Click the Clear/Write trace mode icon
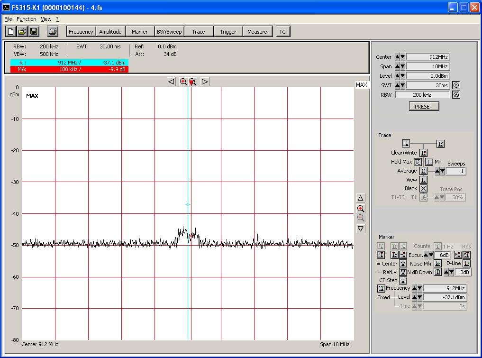The width and height of the screenshot is (482, 358). [423, 153]
